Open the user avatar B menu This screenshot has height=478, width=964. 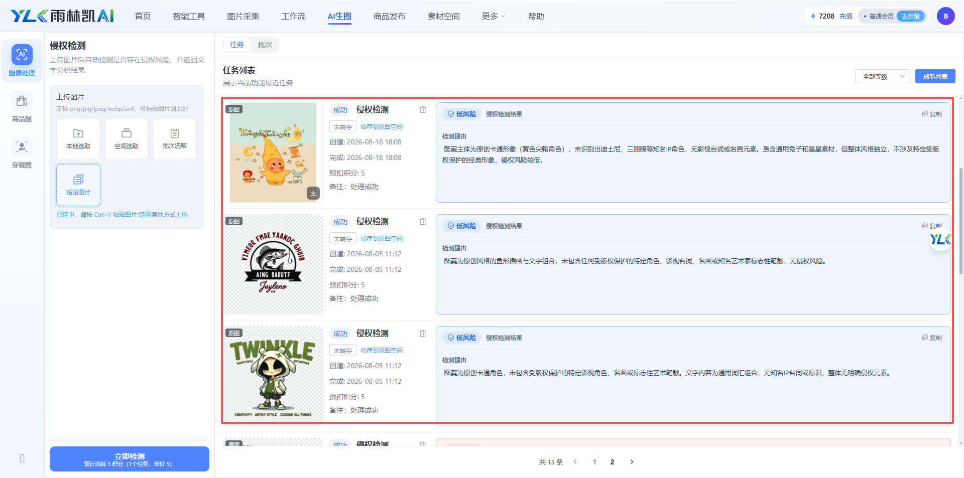click(945, 16)
